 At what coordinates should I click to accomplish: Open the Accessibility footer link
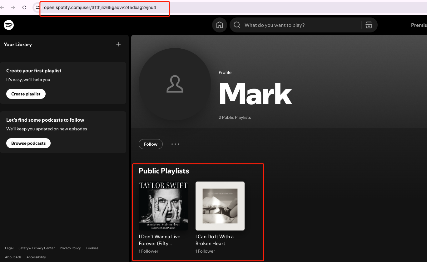click(36, 257)
